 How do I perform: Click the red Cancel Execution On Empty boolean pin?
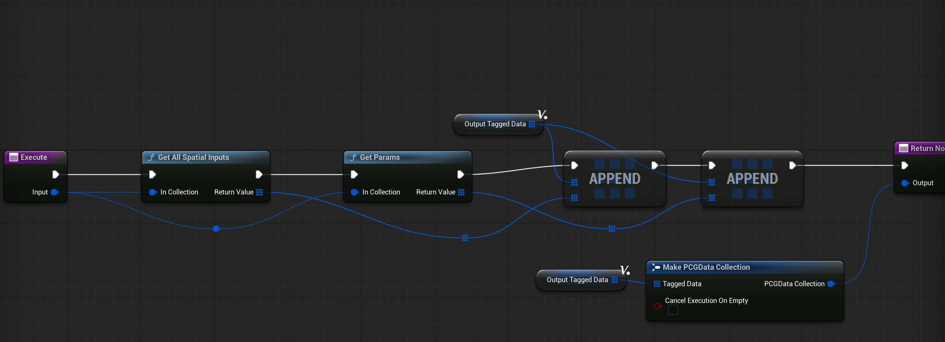coord(657,306)
